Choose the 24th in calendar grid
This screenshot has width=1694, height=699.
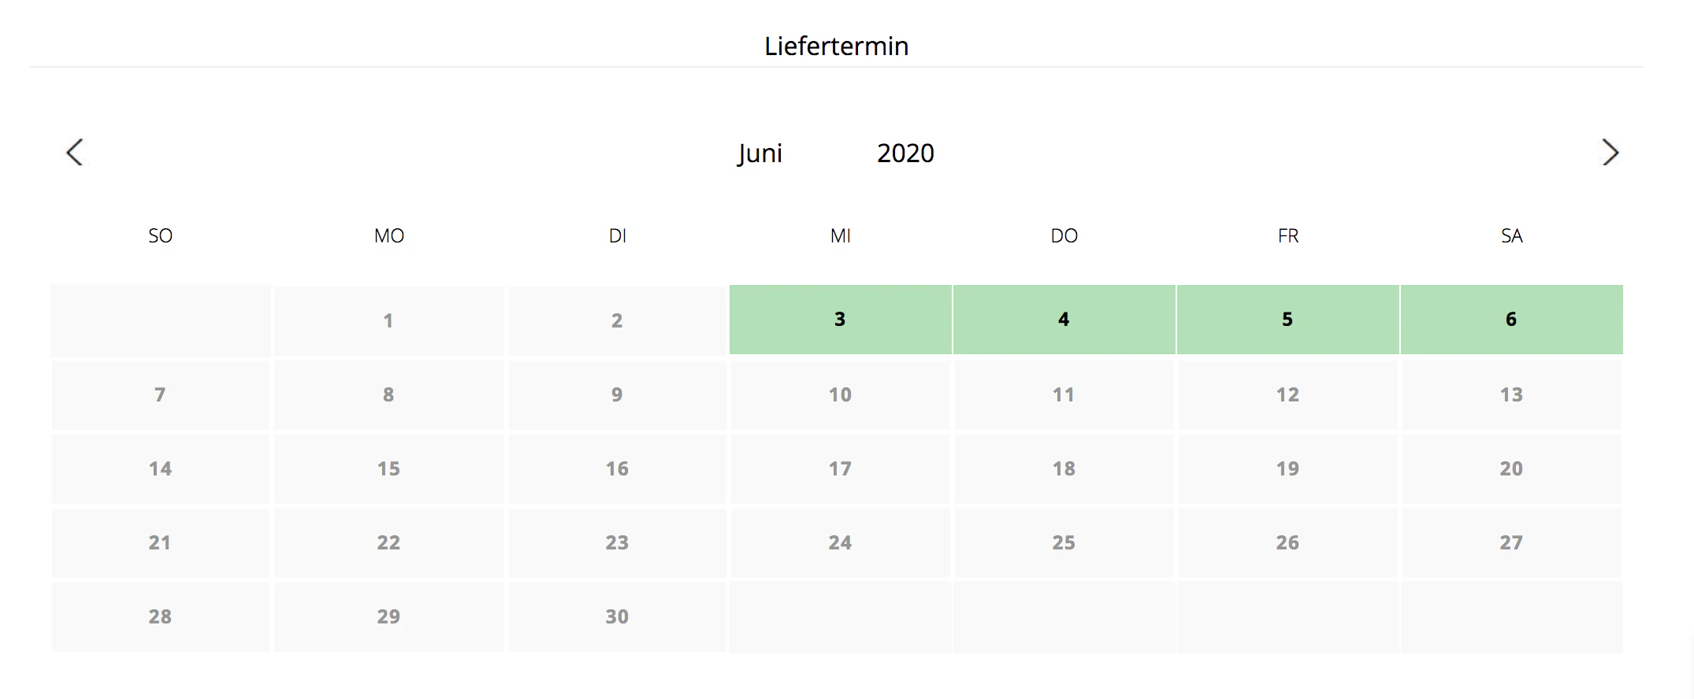pyautogui.click(x=840, y=542)
